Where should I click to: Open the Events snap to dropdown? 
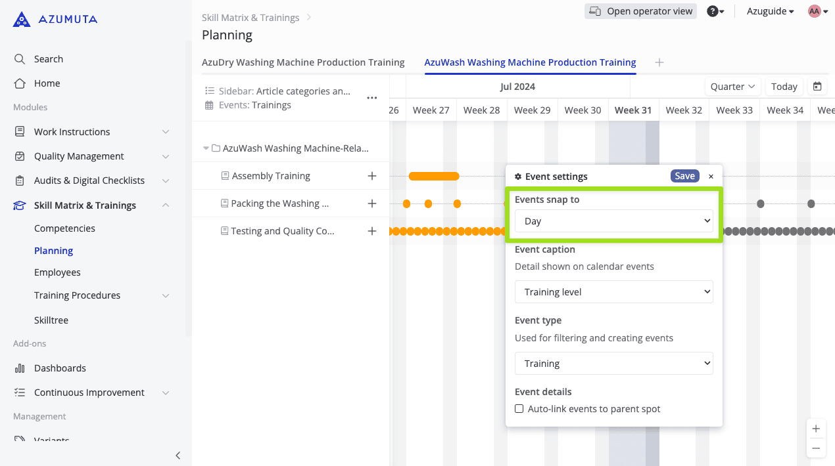[613, 221]
